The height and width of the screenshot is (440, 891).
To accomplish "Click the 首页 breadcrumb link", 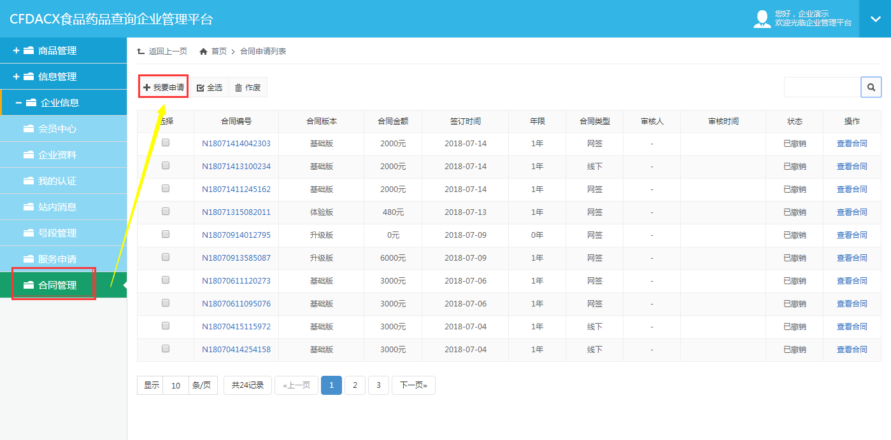I will click(x=219, y=52).
